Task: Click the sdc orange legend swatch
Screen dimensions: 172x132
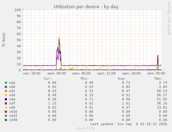Action: point(6,91)
